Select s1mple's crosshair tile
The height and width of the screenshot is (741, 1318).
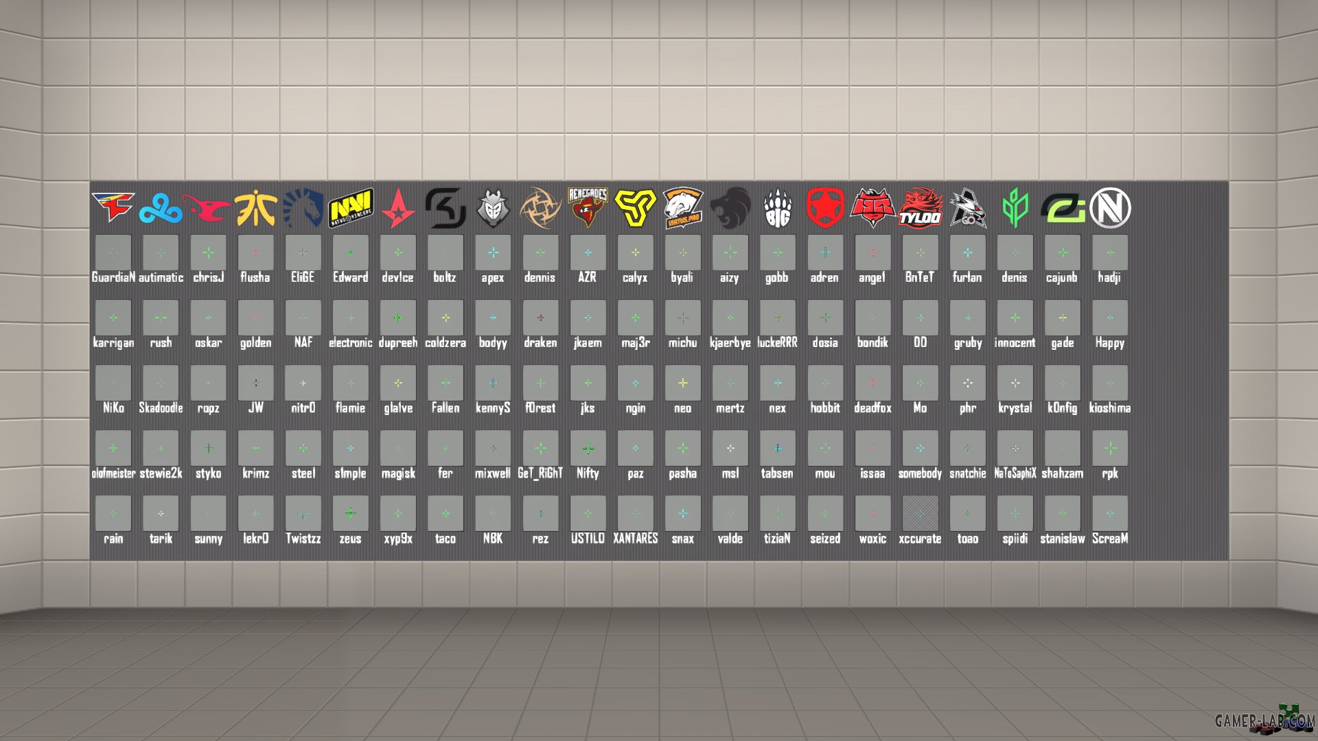[x=351, y=448]
